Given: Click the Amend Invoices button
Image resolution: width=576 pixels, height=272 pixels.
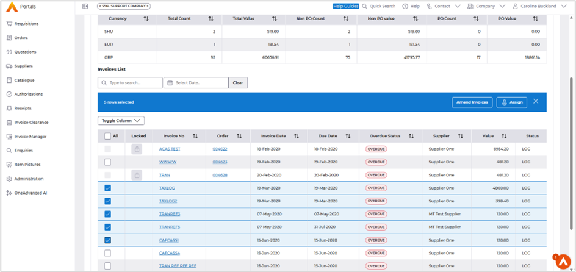Looking at the screenshot, I should (x=472, y=102).
